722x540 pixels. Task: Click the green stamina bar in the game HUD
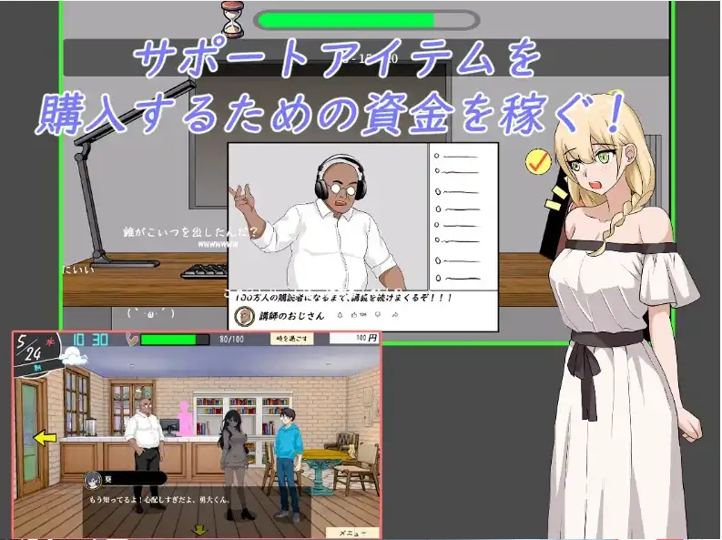169,340
